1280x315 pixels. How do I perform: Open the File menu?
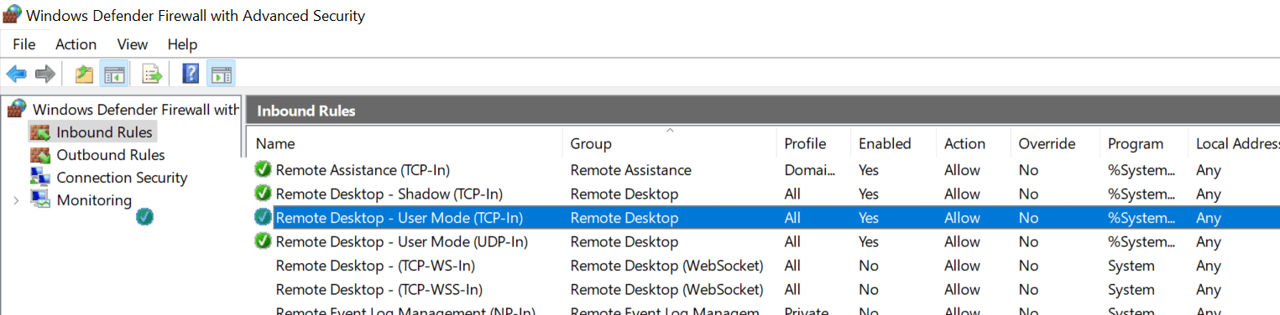[24, 44]
